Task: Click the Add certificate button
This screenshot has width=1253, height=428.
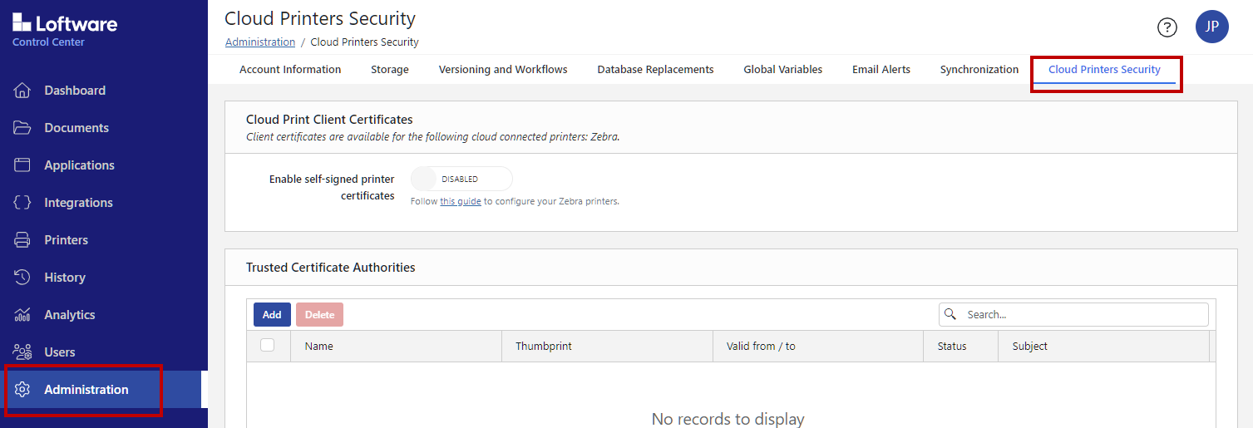Action: click(272, 315)
